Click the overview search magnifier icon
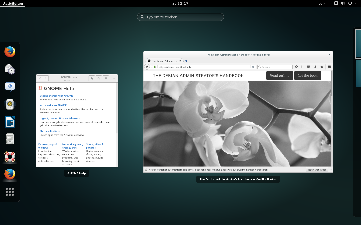361x225 pixels. (142, 17)
